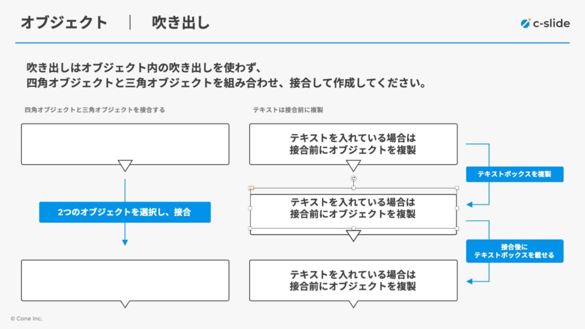Image resolution: width=585 pixels, height=329 pixels.
Task: Click the merged bottom-left speech bubble
Action: coord(125,282)
